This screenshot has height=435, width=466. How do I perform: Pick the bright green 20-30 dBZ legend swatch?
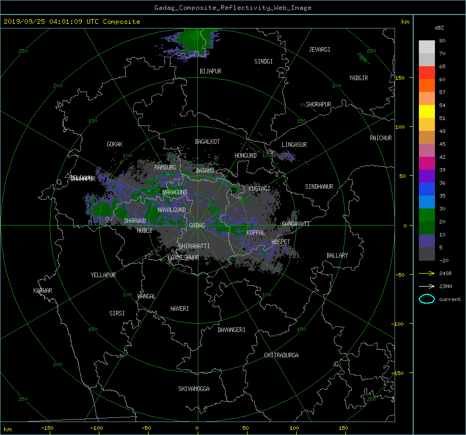tap(427, 215)
